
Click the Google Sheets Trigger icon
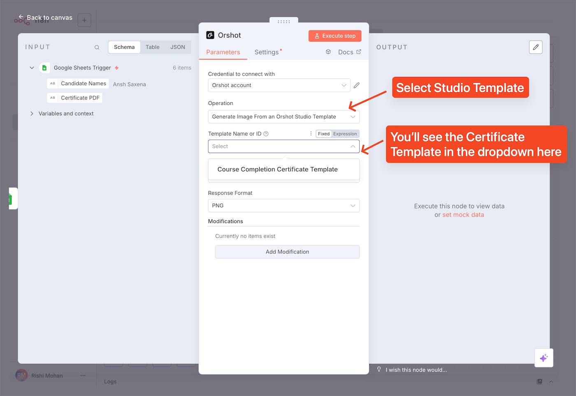[44, 68]
